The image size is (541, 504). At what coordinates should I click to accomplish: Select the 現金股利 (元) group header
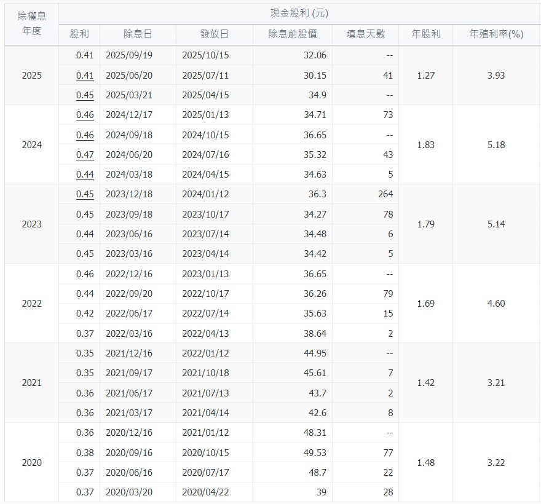(299, 14)
